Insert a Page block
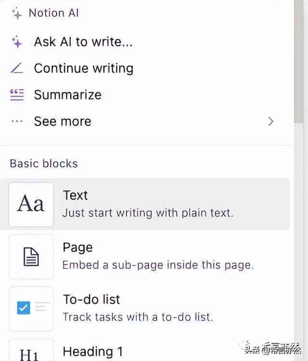This screenshot has height=361, width=308. (144, 257)
